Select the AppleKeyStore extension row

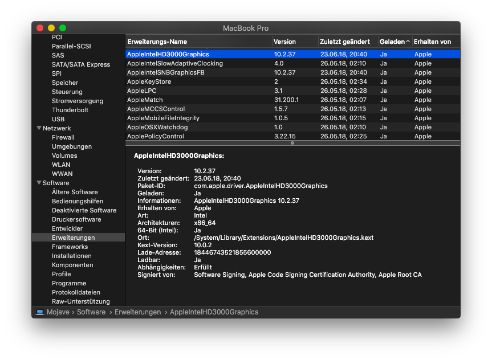149,81
